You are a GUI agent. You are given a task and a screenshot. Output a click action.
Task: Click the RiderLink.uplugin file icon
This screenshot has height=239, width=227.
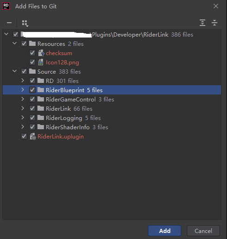point(33,137)
